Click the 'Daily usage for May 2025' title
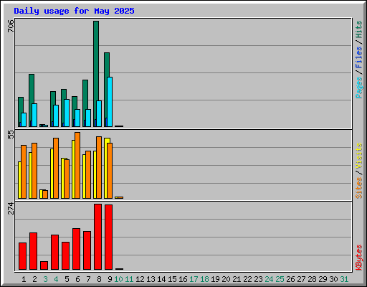The image size is (367, 287). (x=74, y=11)
